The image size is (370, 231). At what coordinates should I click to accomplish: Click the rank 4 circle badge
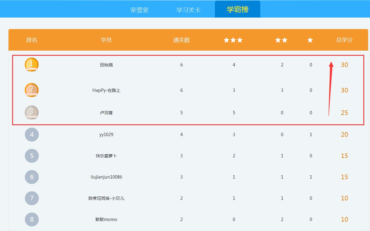click(32, 135)
